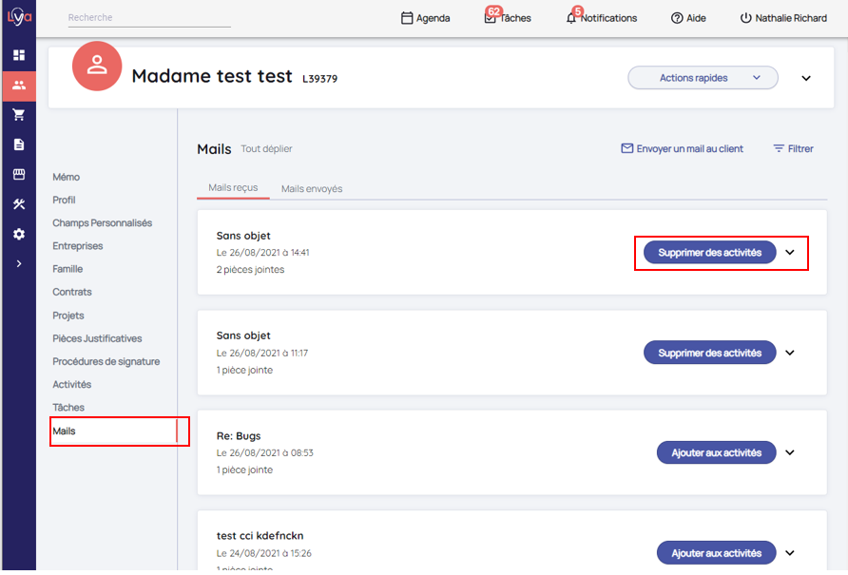The height and width of the screenshot is (575, 848).
Task: Open the Notifications bell
Action: [x=601, y=18]
